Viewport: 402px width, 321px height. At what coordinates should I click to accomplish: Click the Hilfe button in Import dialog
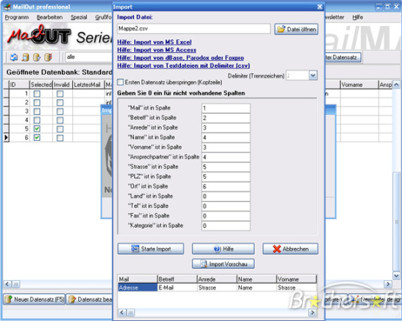[x=223, y=249]
